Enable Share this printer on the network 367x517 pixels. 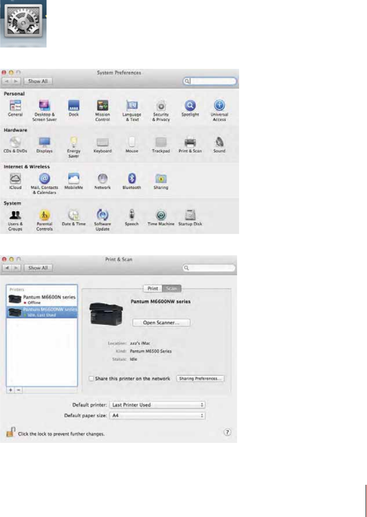pyautogui.click(x=91, y=378)
